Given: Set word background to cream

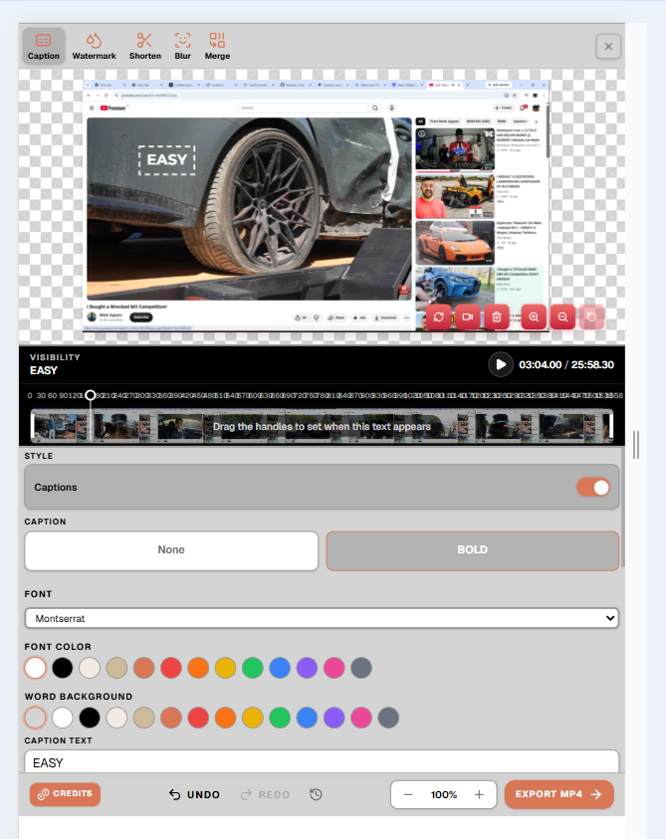Looking at the screenshot, I should pyautogui.click(x=116, y=718).
